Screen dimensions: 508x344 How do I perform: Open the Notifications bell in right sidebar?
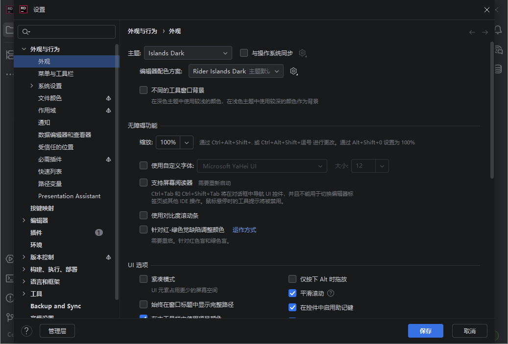point(498,30)
